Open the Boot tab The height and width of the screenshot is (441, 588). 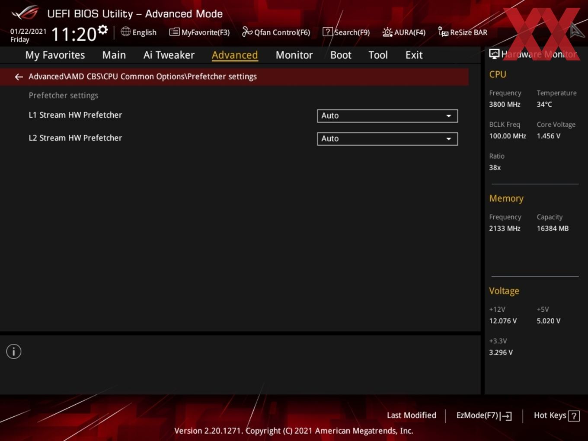pos(341,55)
